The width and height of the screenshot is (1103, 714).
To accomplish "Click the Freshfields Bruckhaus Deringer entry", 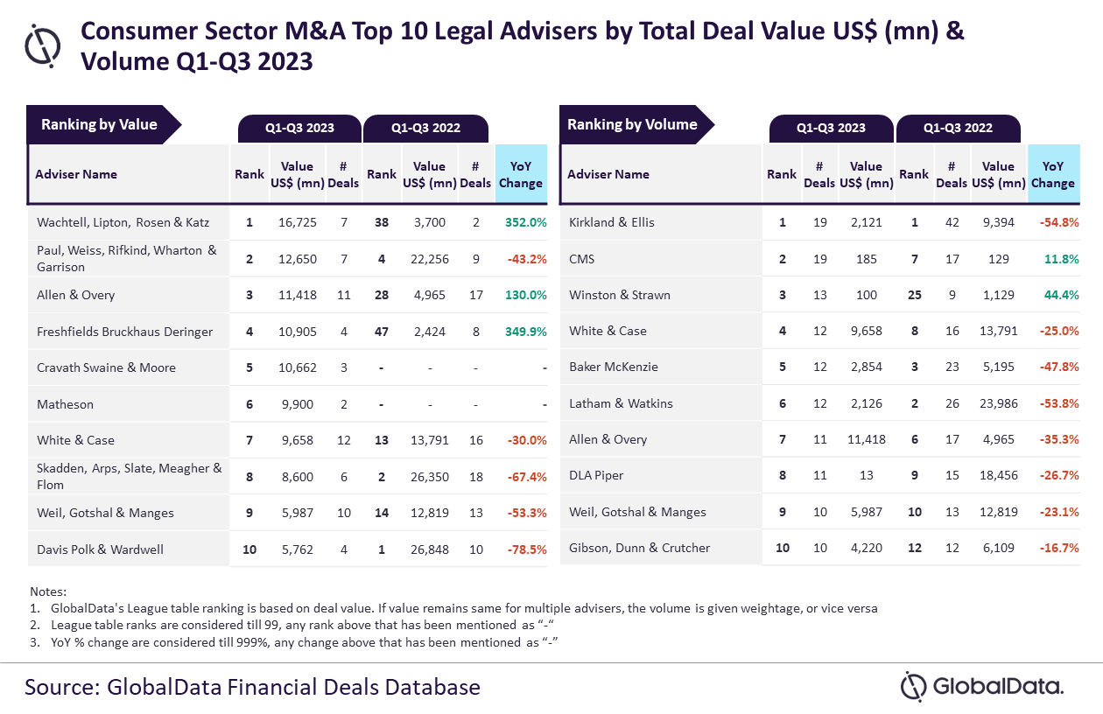I will 124,332.
